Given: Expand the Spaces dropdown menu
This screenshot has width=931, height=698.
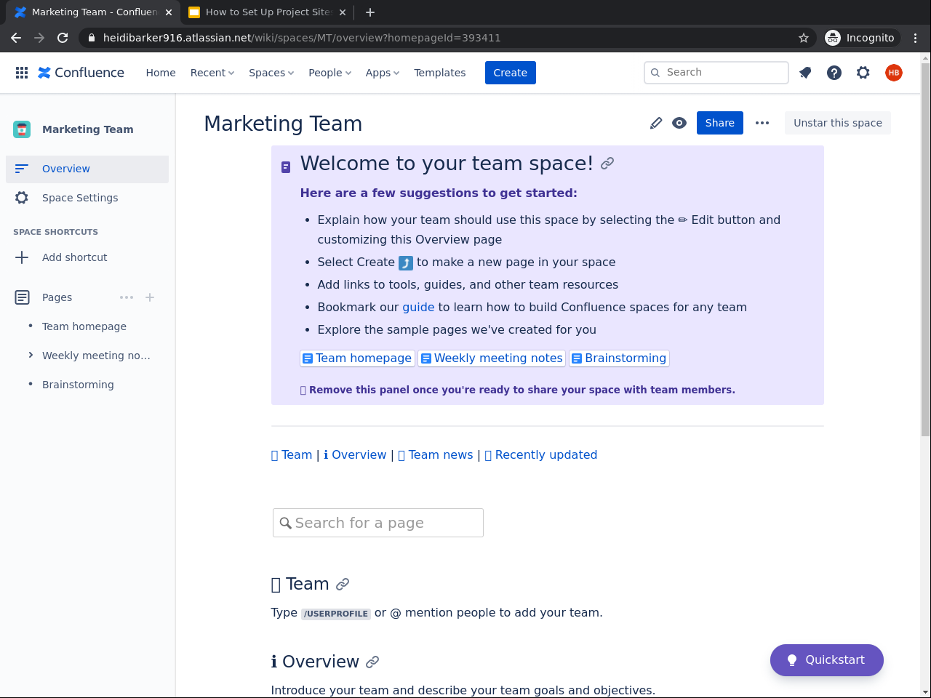Looking at the screenshot, I should (271, 73).
